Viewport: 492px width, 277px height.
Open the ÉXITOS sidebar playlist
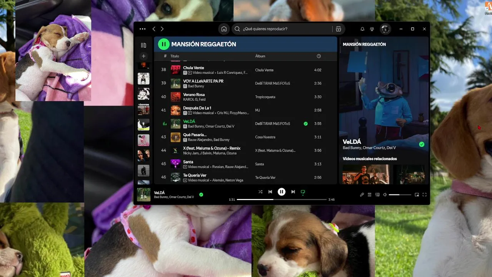(143, 109)
